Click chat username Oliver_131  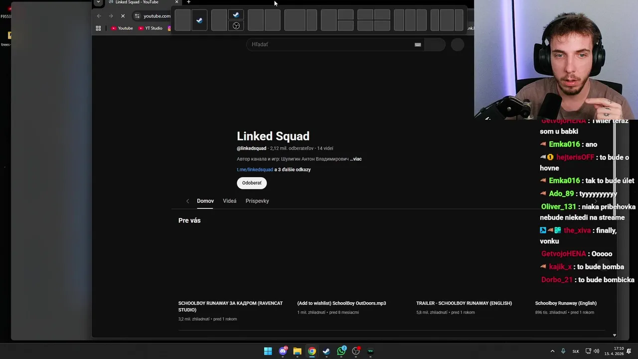click(559, 206)
